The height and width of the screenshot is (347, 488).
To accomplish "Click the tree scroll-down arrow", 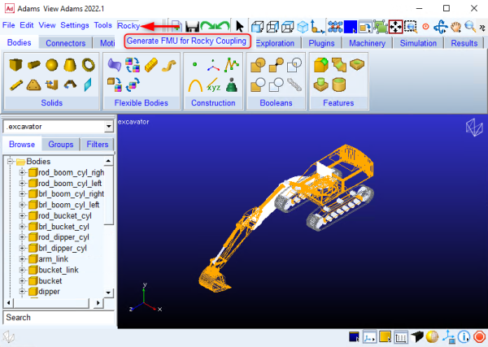I will coord(108,293).
